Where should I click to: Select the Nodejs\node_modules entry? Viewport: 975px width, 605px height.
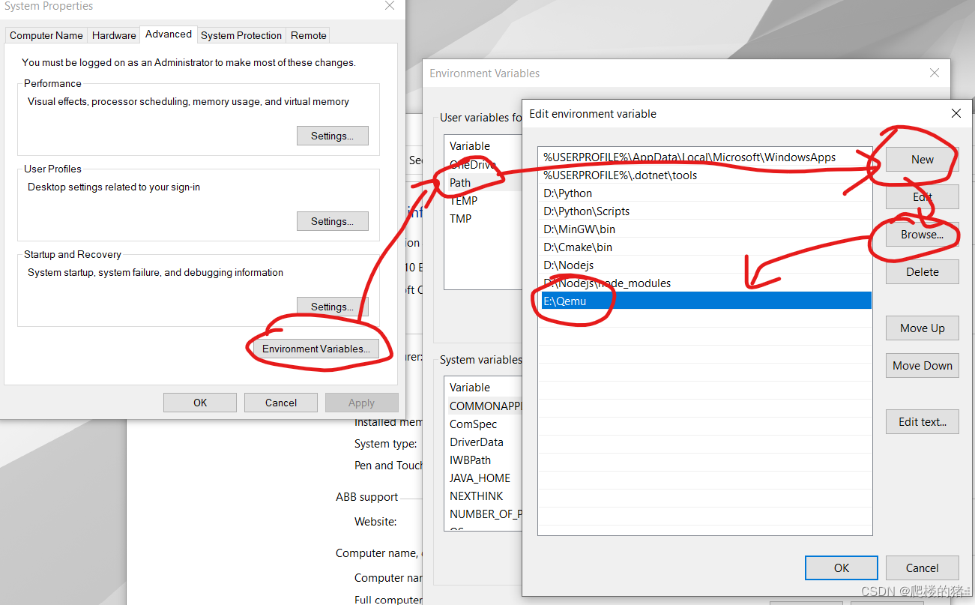705,283
